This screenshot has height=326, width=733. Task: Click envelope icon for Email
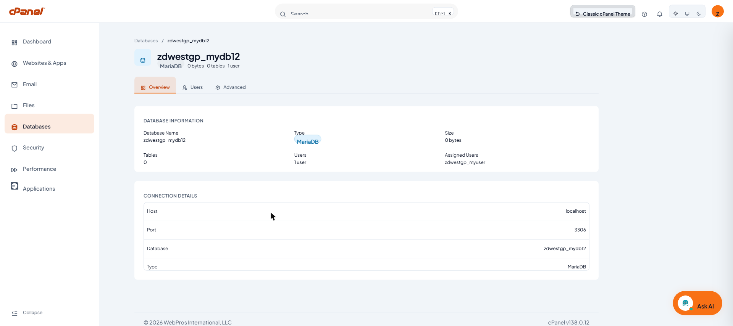click(x=15, y=85)
